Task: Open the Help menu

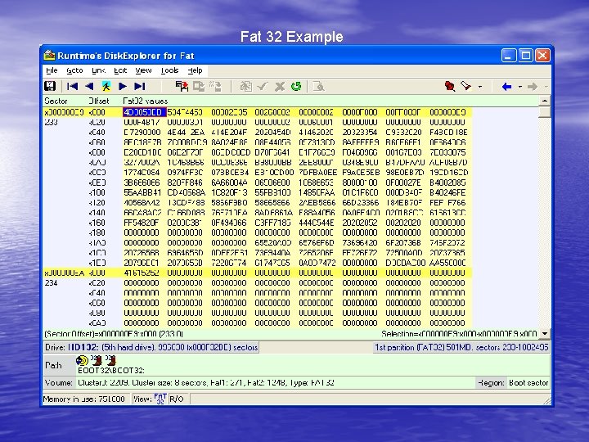Action: [x=195, y=70]
